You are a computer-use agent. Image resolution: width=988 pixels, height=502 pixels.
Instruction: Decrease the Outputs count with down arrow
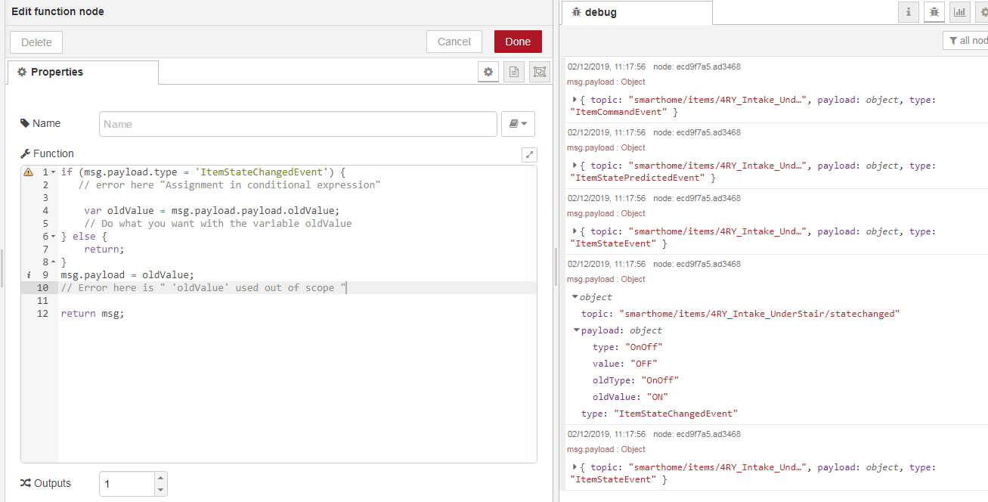click(160, 490)
